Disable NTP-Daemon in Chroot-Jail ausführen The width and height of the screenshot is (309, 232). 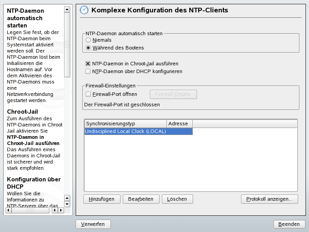click(x=87, y=63)
